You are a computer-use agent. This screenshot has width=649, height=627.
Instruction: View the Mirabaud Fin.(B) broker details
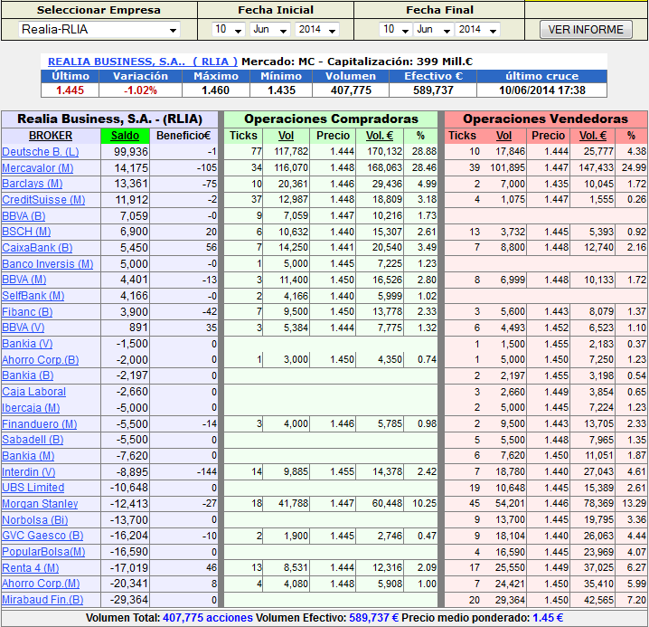42,600
